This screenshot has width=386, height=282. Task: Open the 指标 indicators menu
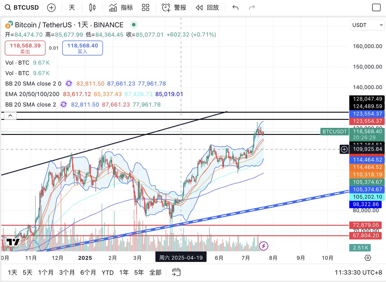121,7
